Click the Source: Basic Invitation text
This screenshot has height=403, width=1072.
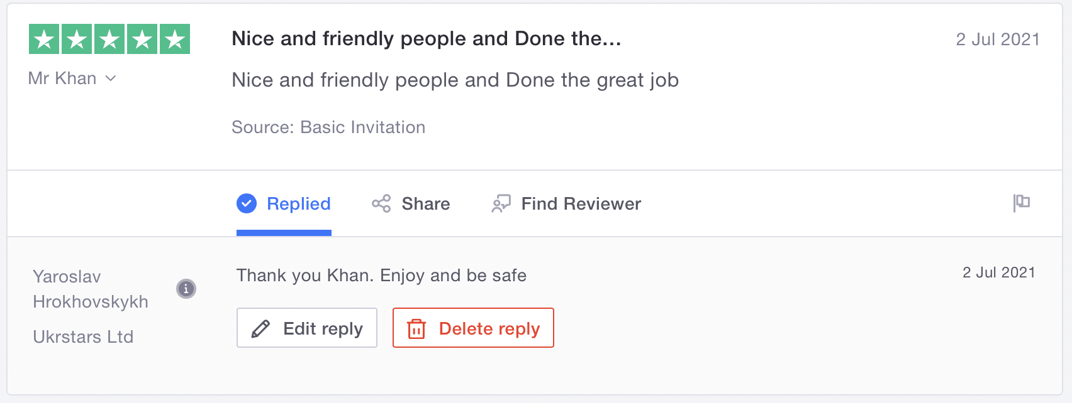328,127
